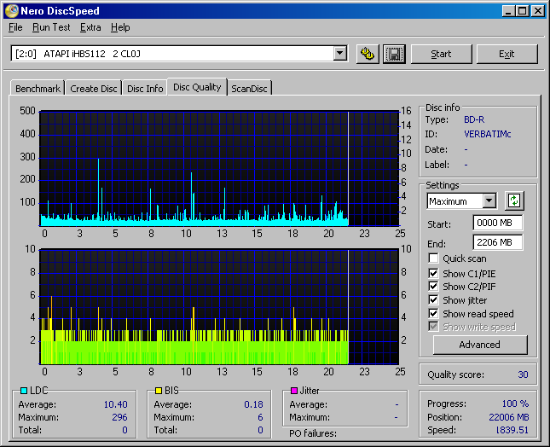Click the Start button
The height and width of the screenshot is (447, 550).
click(441, 54)
